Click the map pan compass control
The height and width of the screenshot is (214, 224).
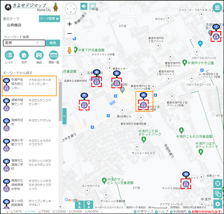coord(71,9)
